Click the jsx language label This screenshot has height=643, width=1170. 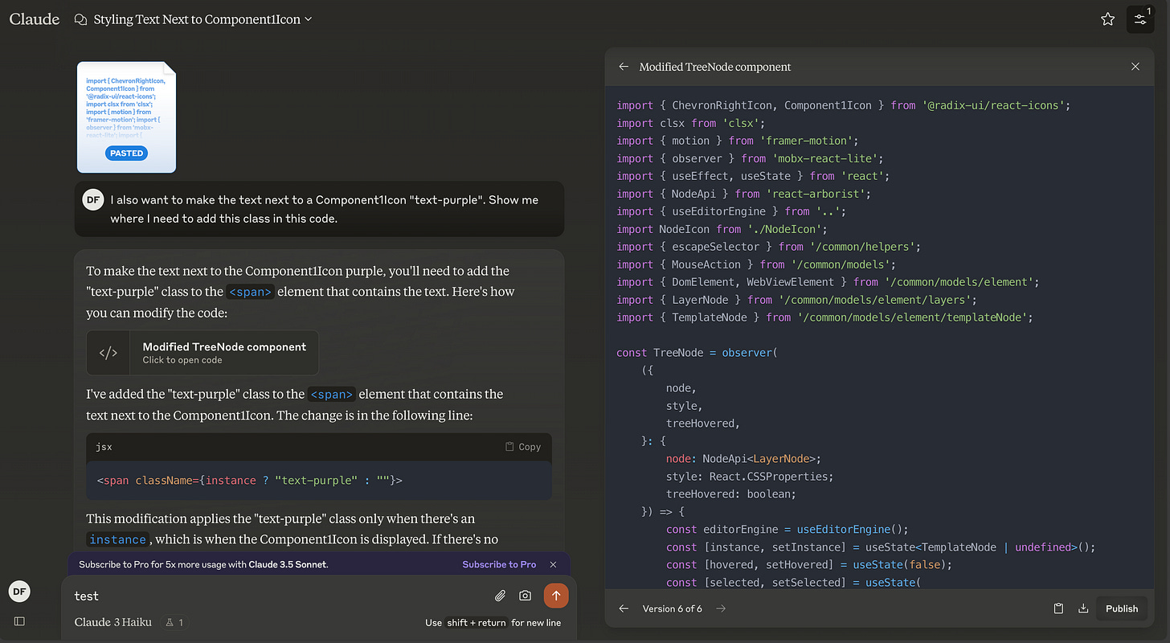[x=104, y=447]
